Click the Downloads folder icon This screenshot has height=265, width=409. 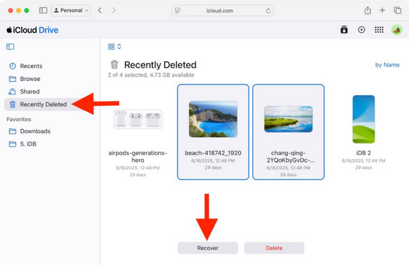(12, 131)
